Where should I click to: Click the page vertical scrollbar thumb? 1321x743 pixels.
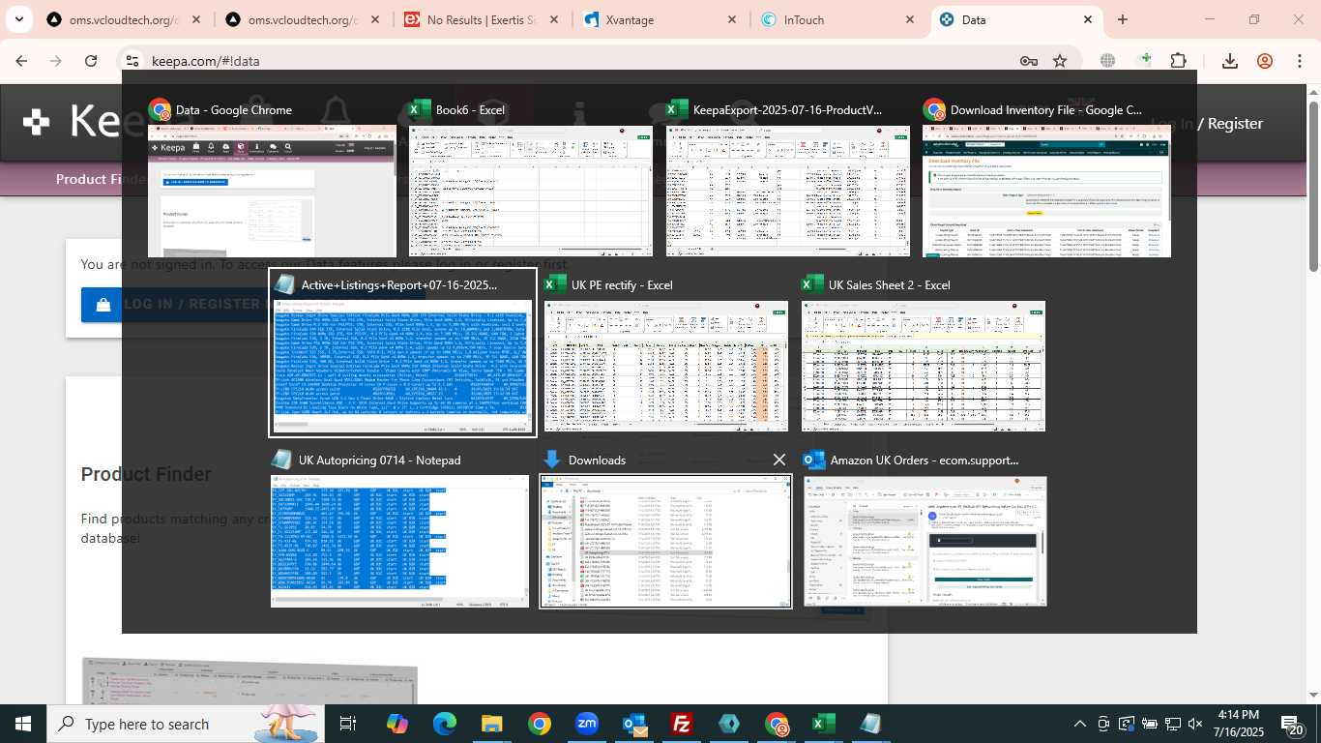(x=1313, y=186)
